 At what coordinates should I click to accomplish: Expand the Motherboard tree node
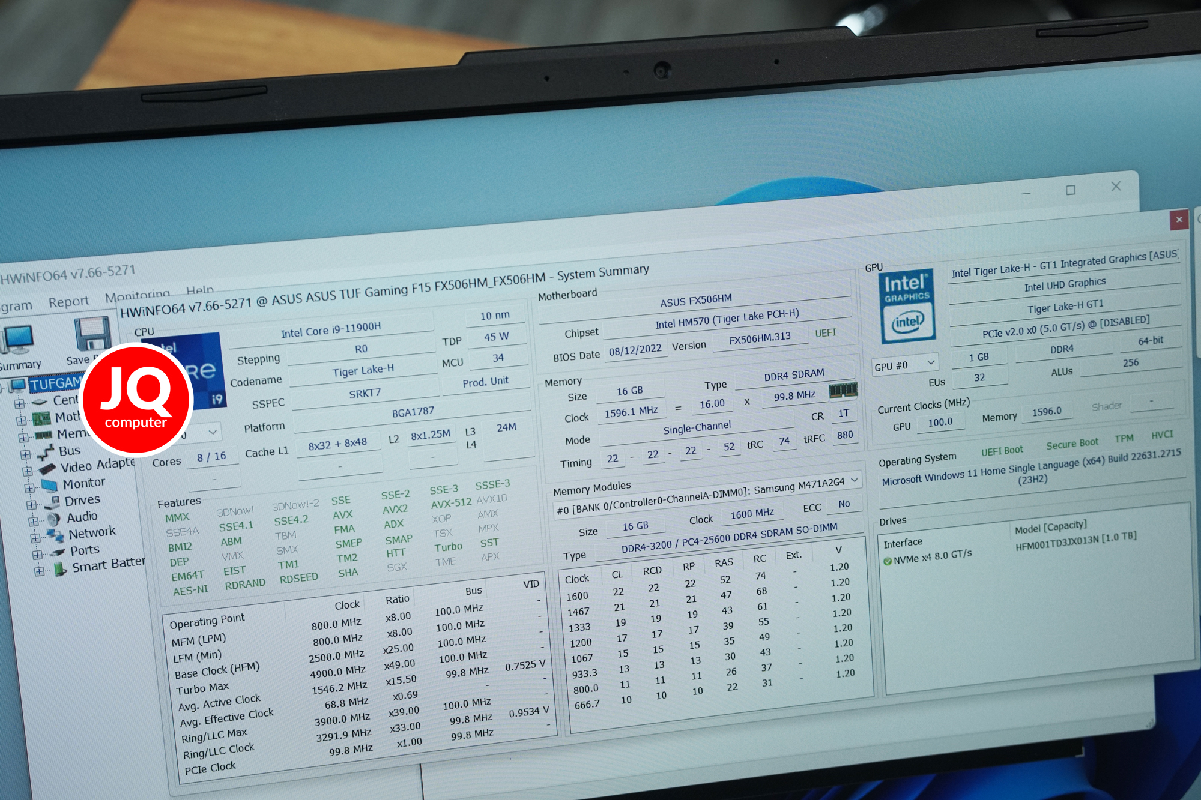coord(21,420)
